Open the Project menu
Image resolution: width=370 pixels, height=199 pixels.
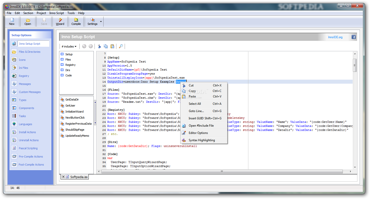click(41, 13)
